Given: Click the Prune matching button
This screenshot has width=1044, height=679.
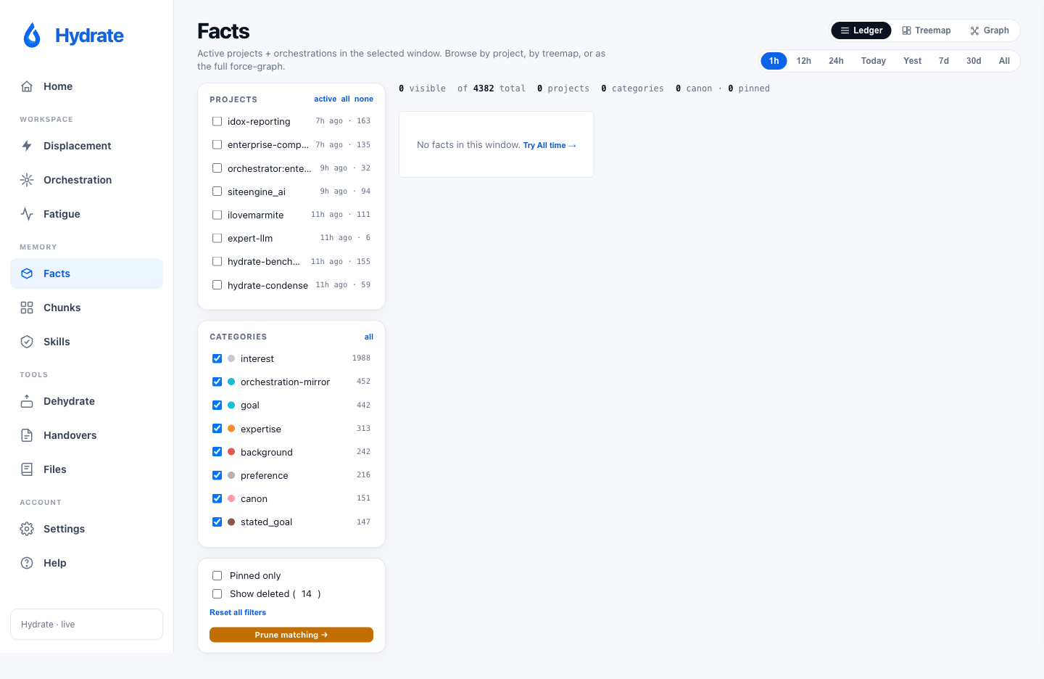Looking at the screenshot, I should pyautogui.click(x=291, y=635).
